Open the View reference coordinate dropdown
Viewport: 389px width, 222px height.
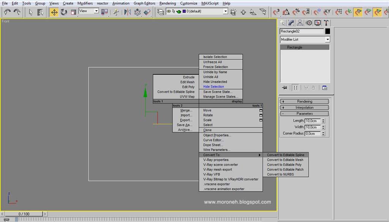pos(89,11)
